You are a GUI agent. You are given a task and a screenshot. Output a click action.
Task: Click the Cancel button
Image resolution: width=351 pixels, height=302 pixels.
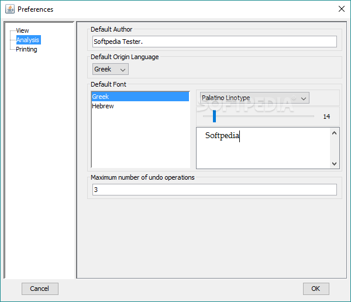pos(40,289)
